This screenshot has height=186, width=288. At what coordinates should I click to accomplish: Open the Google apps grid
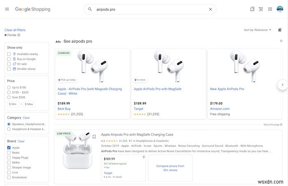270,9
